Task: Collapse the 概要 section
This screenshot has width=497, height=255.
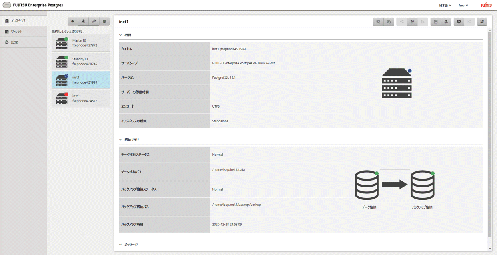Action: 120,35
